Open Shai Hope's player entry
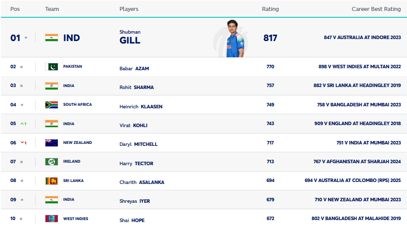 tap(132, 221)
